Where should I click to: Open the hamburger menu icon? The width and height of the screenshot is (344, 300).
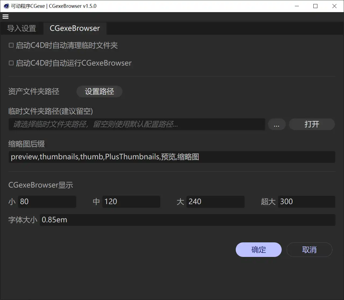5,17
